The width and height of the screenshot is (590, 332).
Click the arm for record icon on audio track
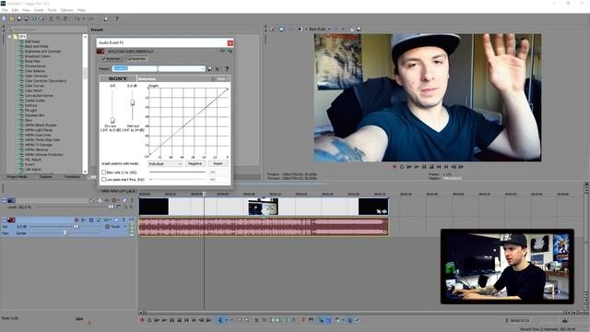pos(77,219)
